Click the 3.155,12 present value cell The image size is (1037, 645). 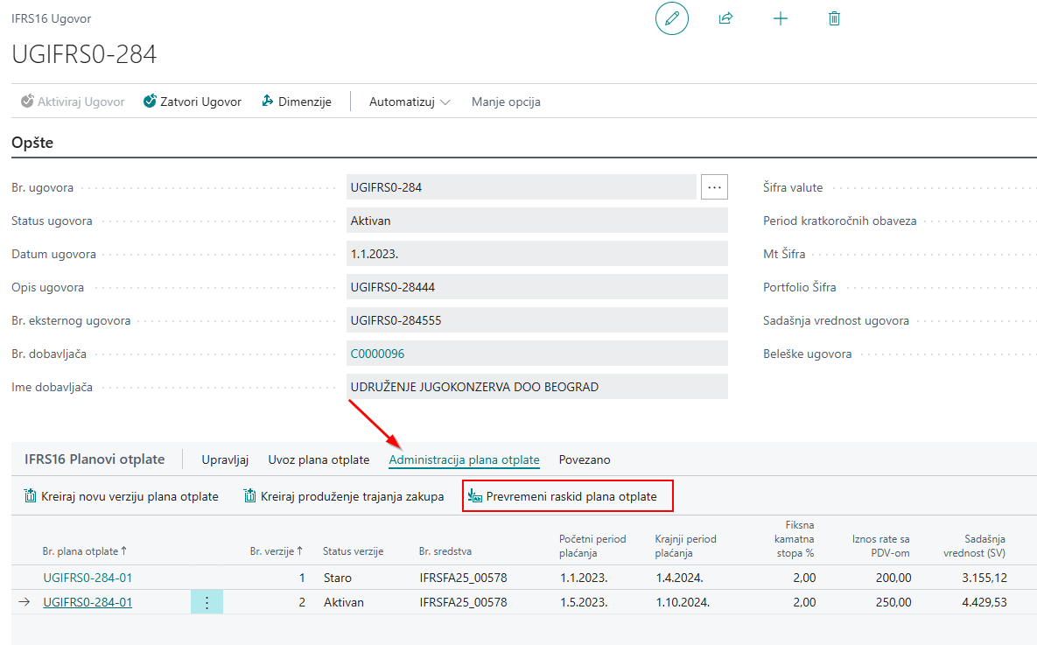[984, 578]
